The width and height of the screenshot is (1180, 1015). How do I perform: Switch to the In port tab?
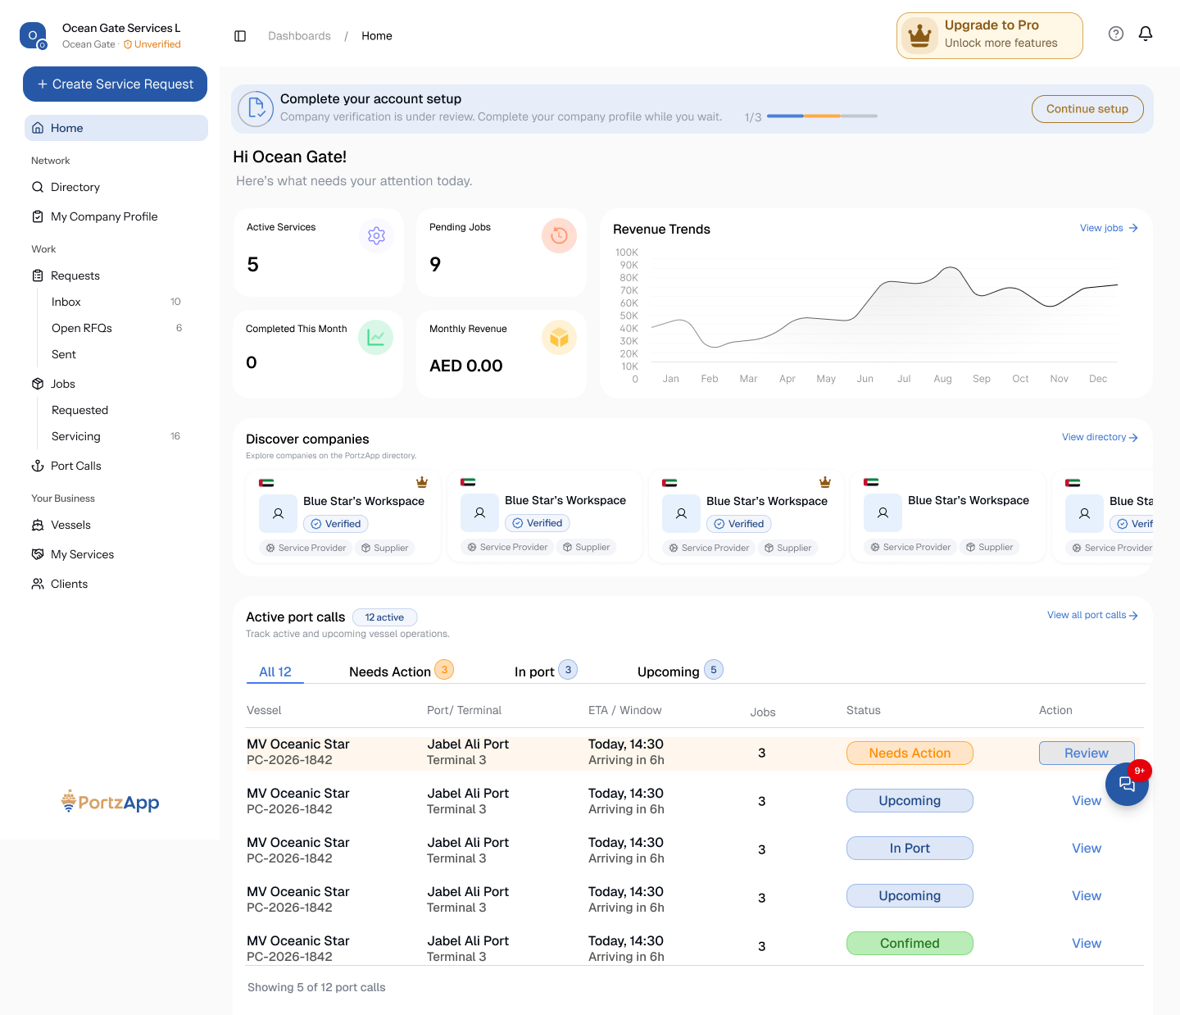tap(546, 671)
